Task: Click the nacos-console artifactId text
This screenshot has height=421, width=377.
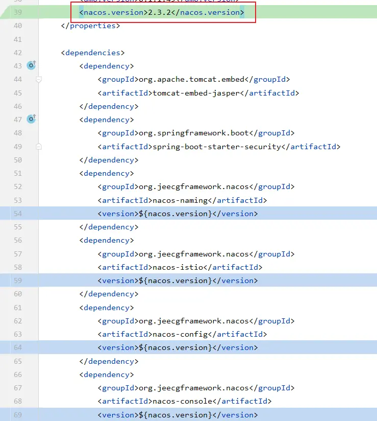Action: pos(182,401)
